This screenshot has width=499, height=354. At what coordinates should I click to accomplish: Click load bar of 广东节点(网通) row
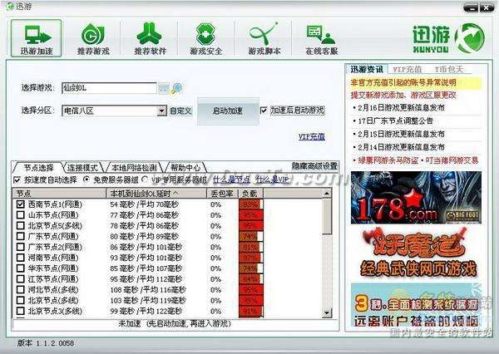coord(251,236)
